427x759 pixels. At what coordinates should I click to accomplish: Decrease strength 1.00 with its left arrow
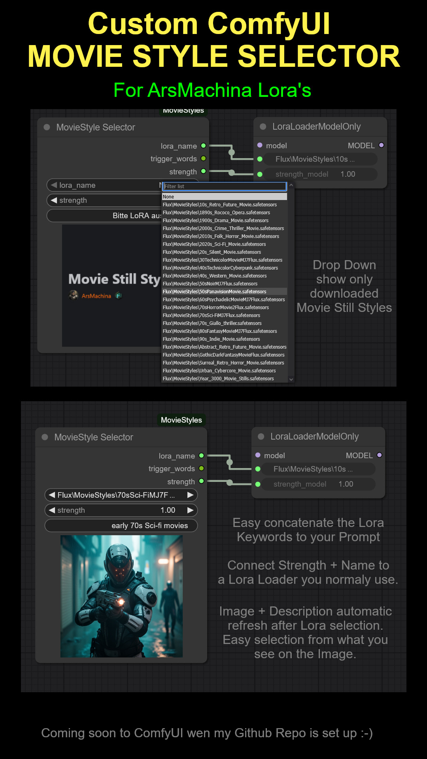tap(52, 510)
